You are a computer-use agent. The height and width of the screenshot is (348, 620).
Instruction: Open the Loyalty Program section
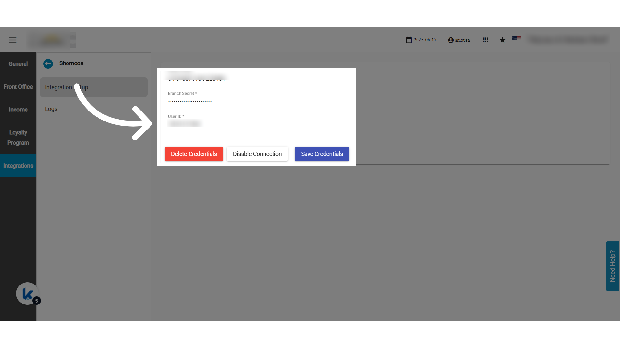[18, 138]
